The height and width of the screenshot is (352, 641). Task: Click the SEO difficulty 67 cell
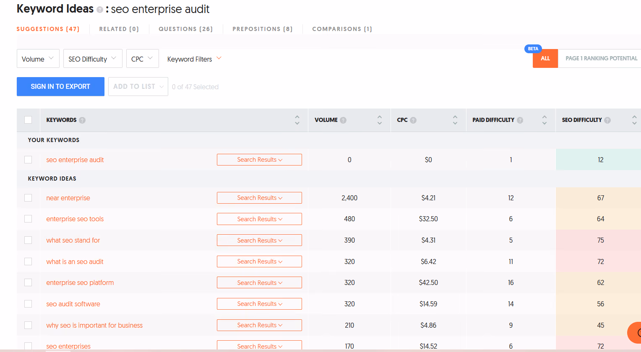tap(598, 198)
